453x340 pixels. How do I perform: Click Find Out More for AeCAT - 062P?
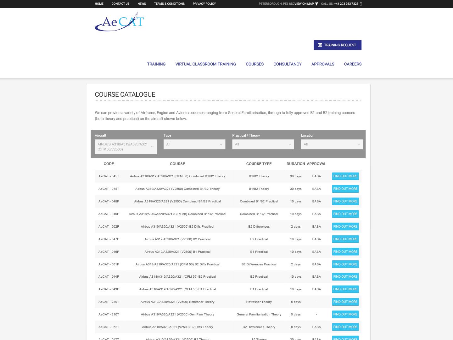click(x=345, y=227)
